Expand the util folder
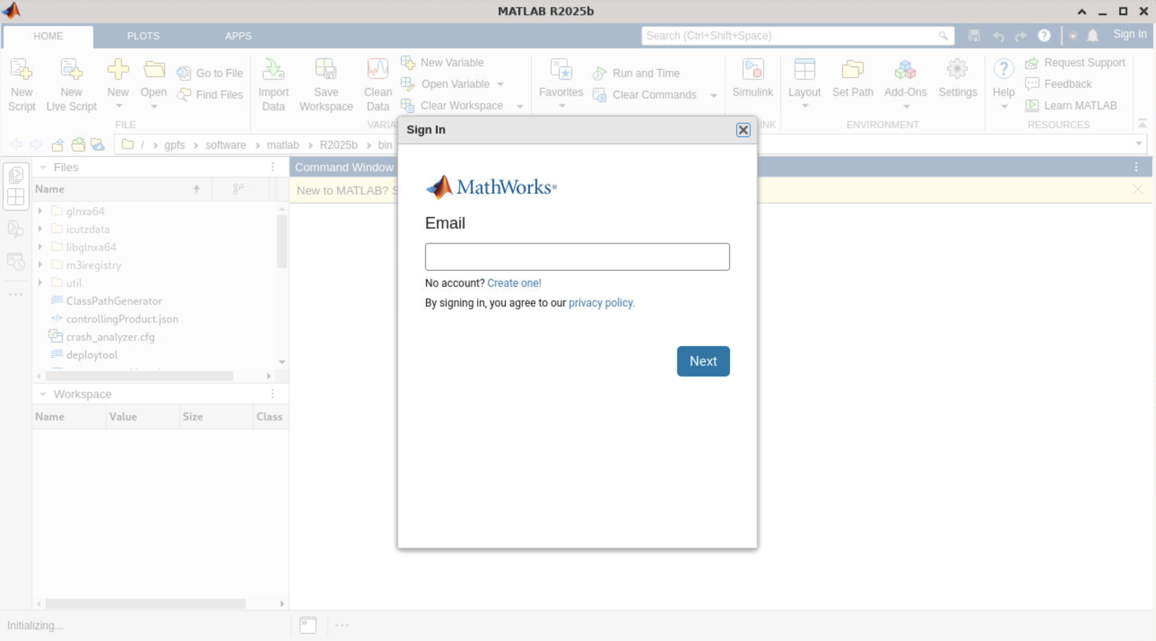The width and height of the screenshot is (1156, 641). pos(40,282)
